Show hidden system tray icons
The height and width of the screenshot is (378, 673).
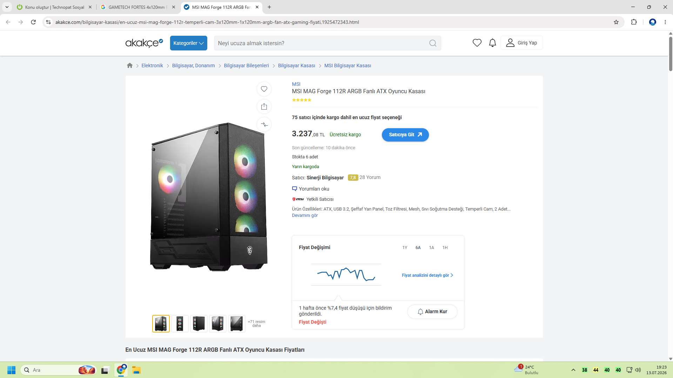coord(573,370)
